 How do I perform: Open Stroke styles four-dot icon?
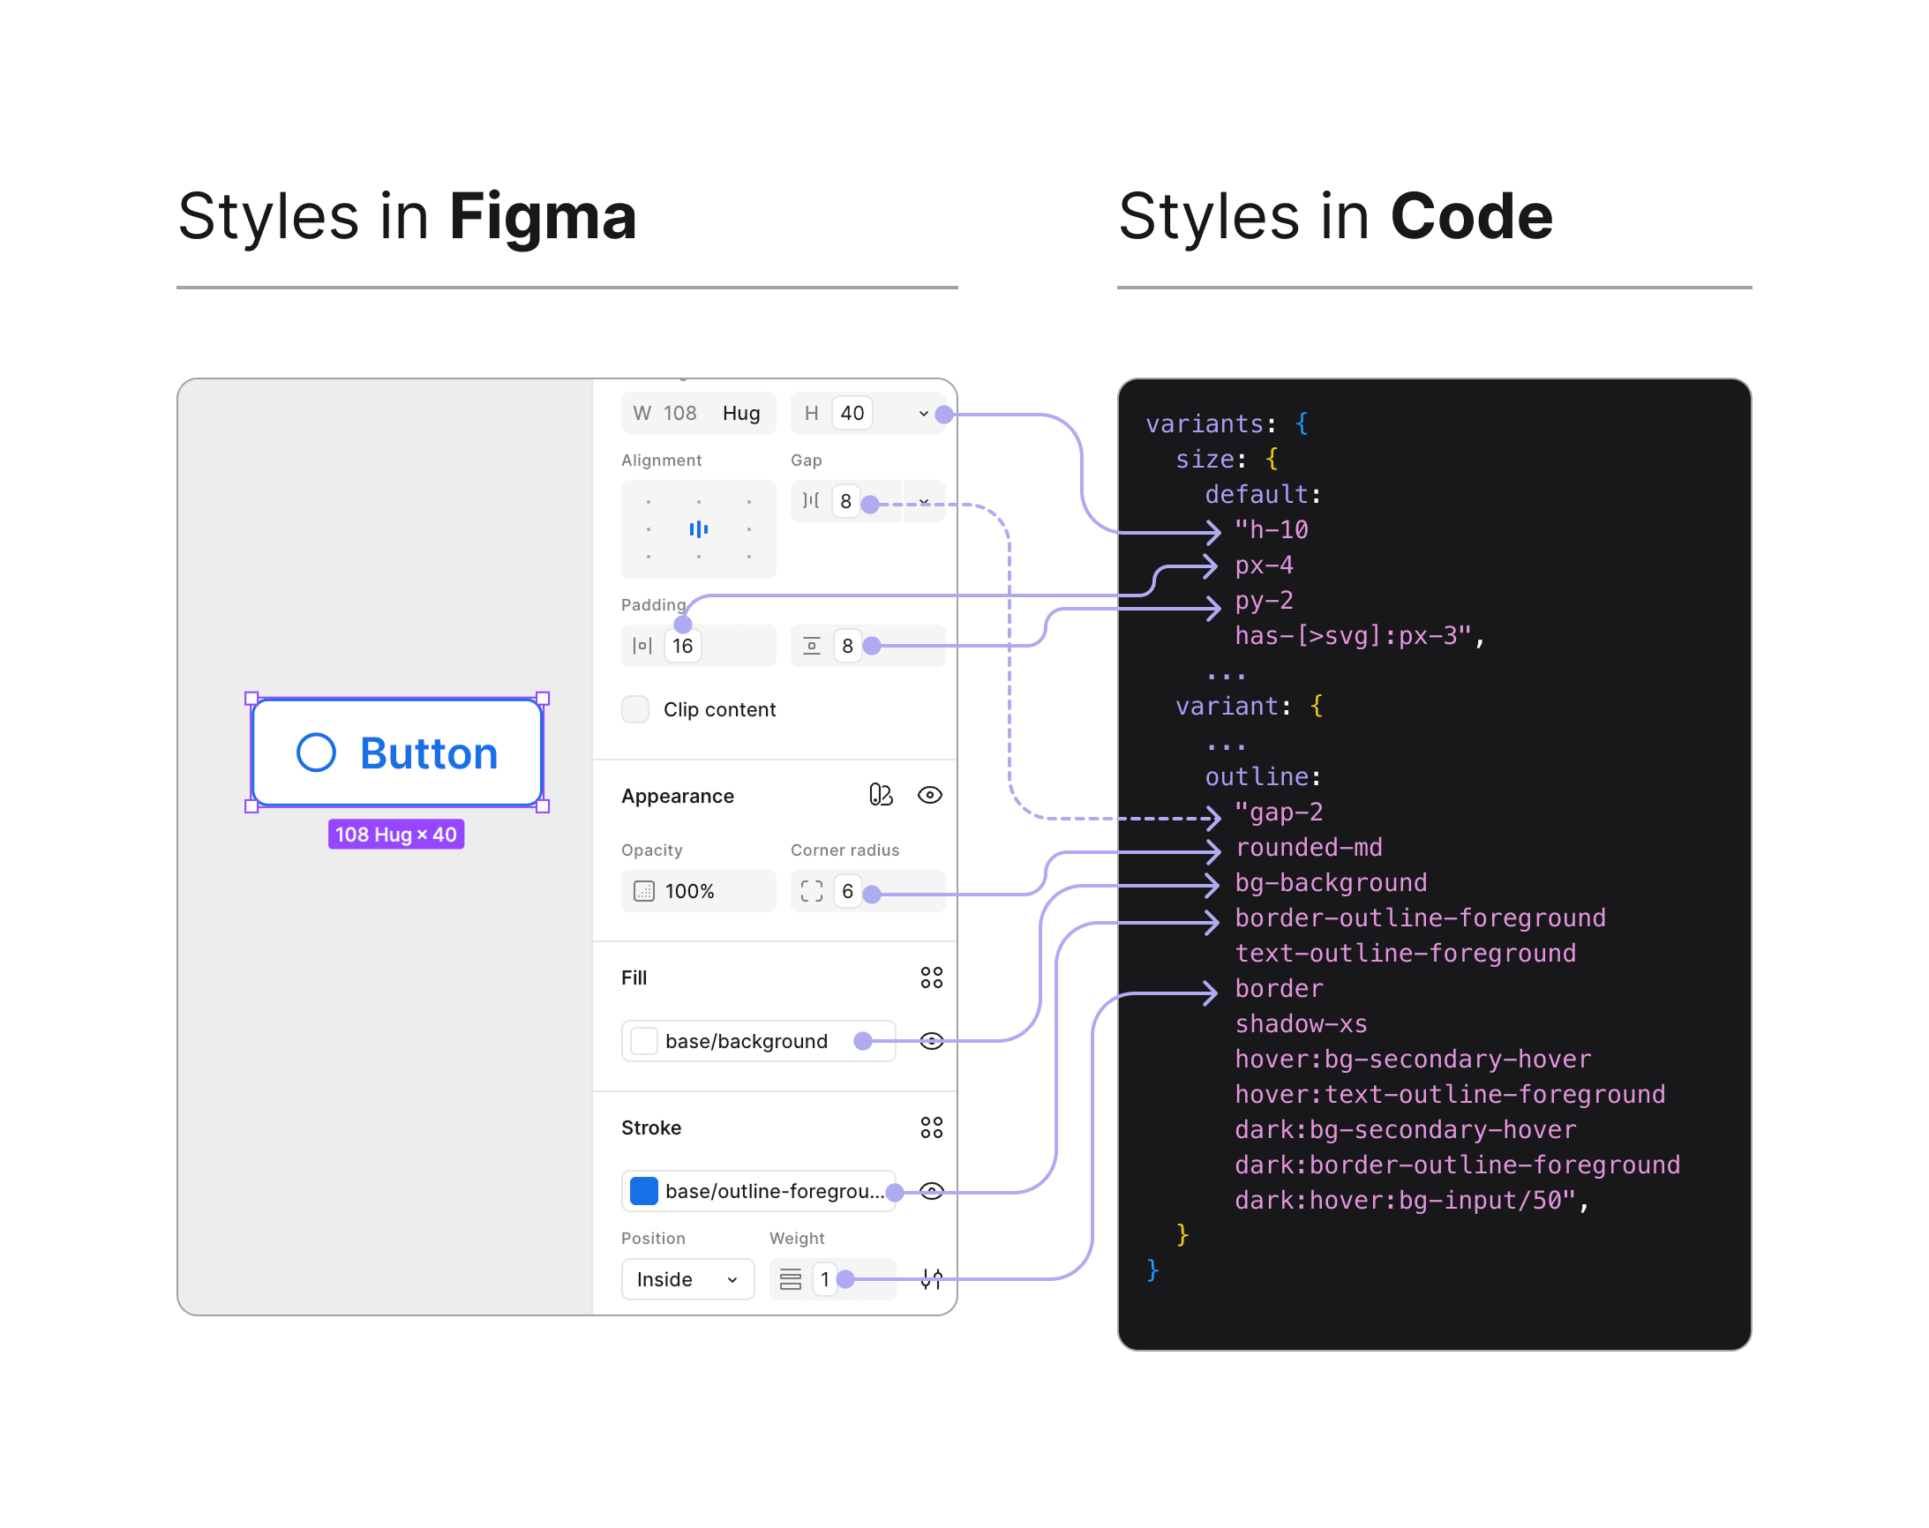931,1127
